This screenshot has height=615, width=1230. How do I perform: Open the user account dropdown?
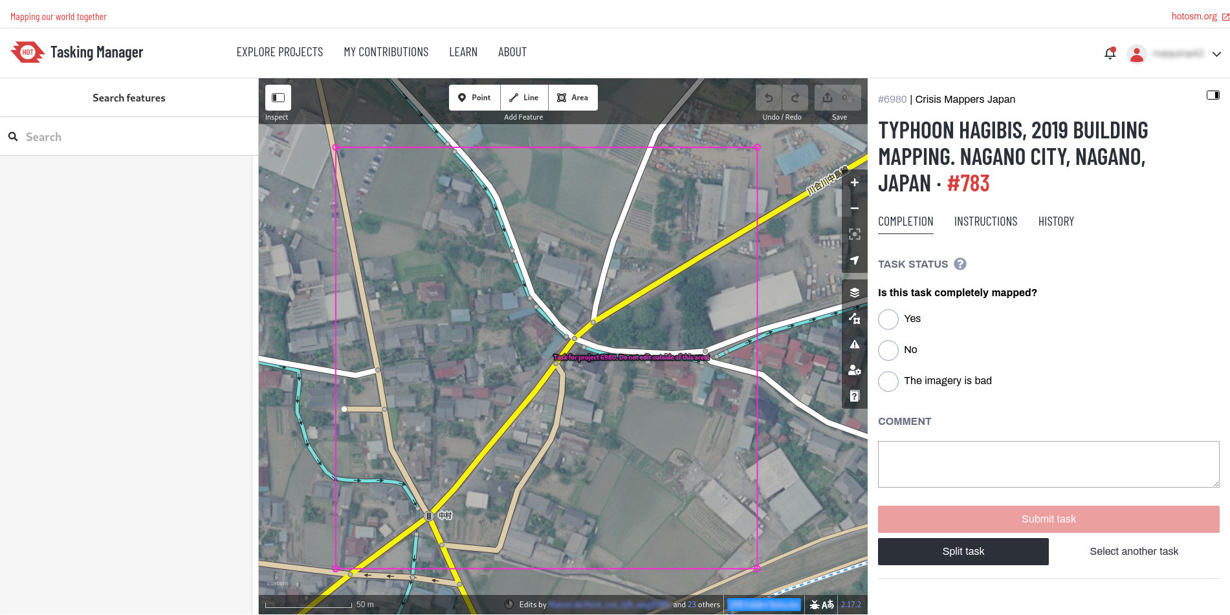pyautogui.click(x=1216, y=54)
